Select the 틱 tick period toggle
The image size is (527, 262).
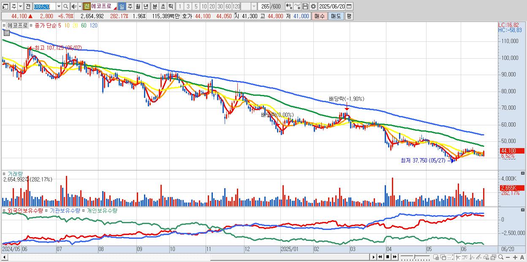click(171, 6)
